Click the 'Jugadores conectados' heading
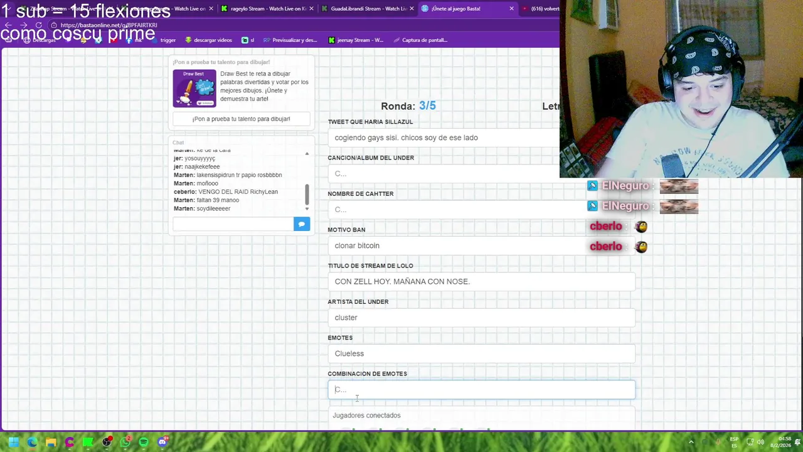Image resolution: width=803 pixels, height=452 pixels. pos(366,415)
